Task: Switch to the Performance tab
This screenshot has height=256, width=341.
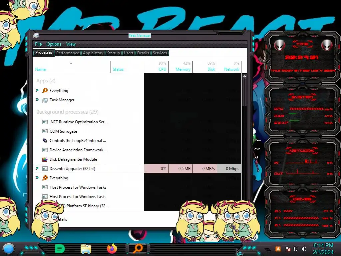Action: click(x=68, y=53)
